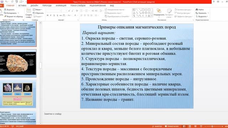Toggle numbered list
The height and width of the screenshot is (128, 228).
tap(87, 11)
